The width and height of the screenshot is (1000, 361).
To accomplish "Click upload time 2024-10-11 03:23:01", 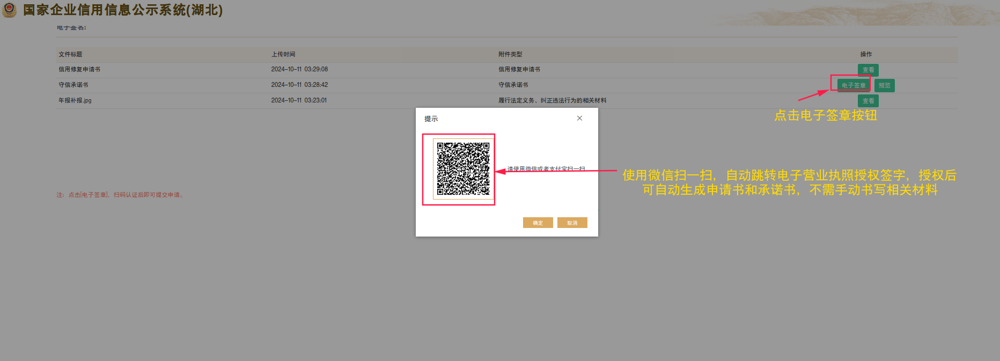I will pyautogui.click(x=299, y=100).
